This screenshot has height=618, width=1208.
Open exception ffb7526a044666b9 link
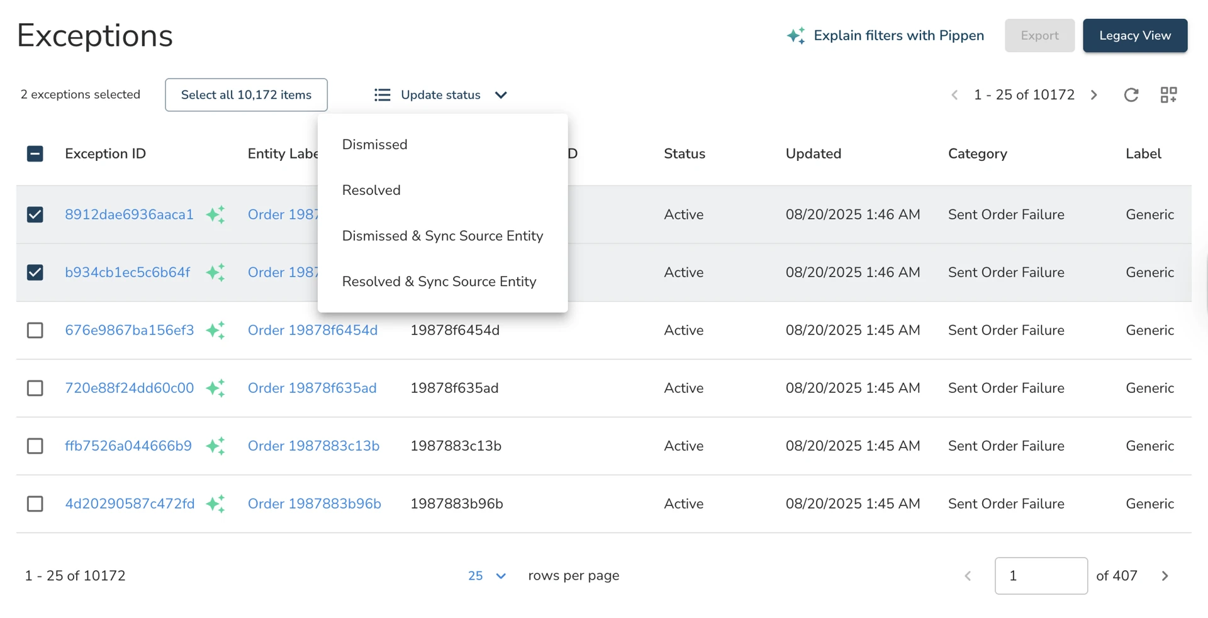pos(128,446)
